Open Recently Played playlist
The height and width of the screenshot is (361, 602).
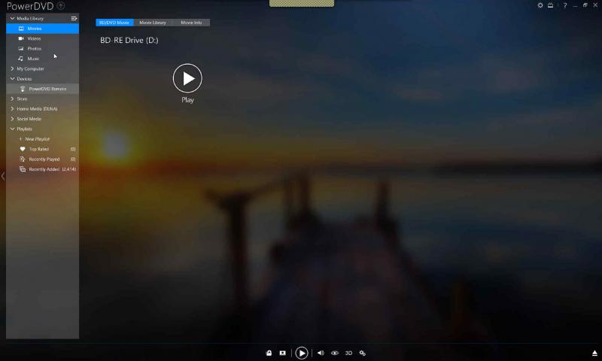42,159
